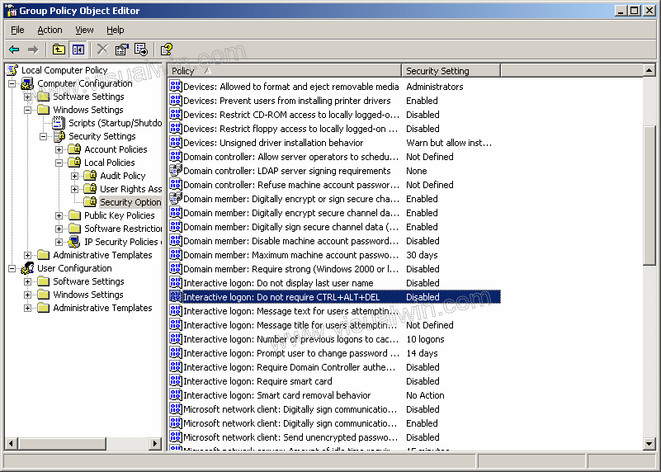Click the Up One Level toolbar icon
The width and height of the screenshot is (661, 472).
click(59, 50)
